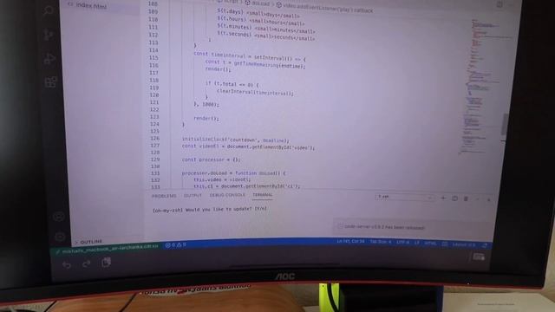Open the Extensions view
555x312 pixels.
(50, 81)
